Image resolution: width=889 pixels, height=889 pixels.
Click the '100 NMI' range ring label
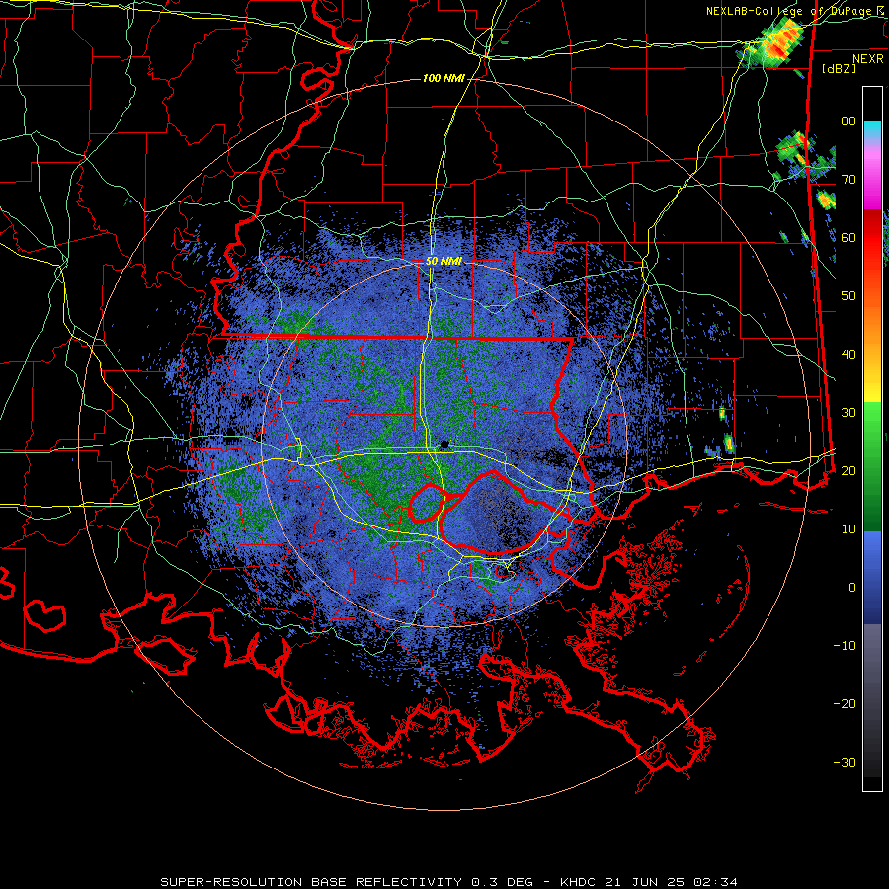pyautogui.click(x=444, y=78)
